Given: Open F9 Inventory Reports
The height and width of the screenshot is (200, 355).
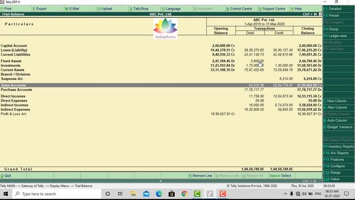Looking at the screenshot, I should [x=339, y=147].
